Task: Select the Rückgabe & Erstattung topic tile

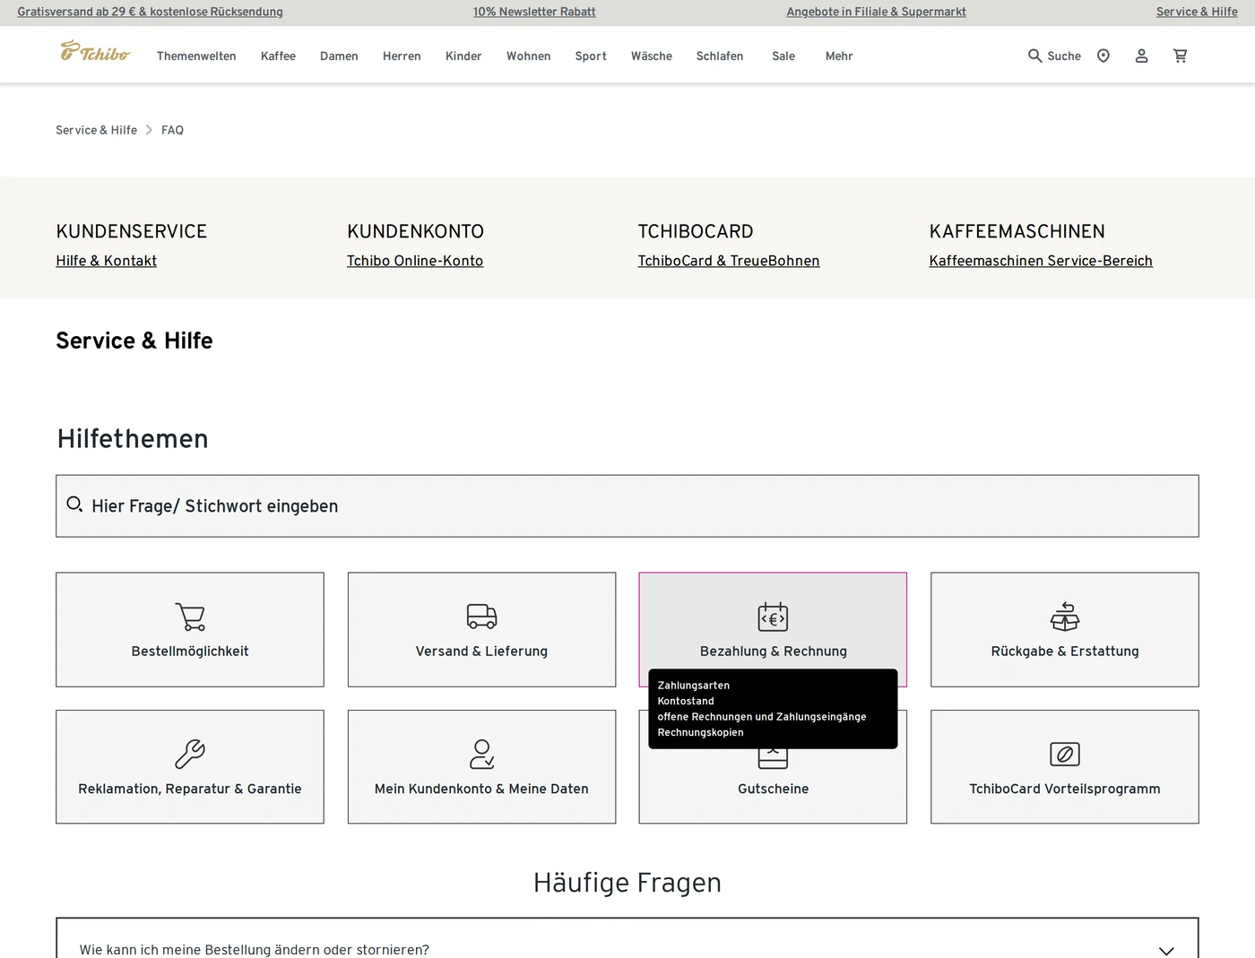Action: point(1065,630)
